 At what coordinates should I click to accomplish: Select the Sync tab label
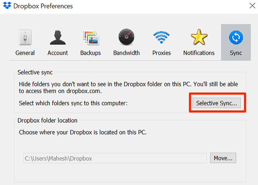[x=236, y=53]
